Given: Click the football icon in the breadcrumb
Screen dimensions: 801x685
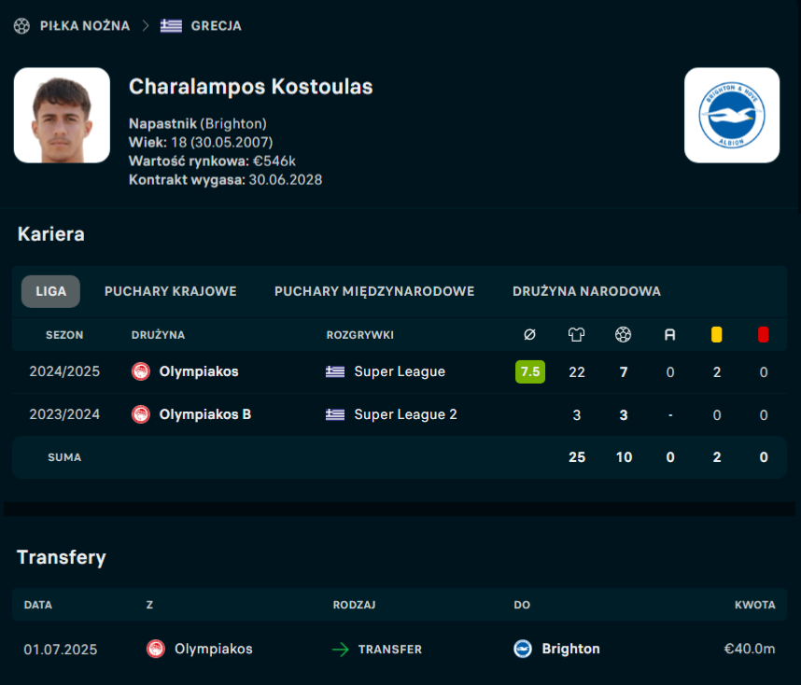Looking at the screenshot, I should click(22, 26).
